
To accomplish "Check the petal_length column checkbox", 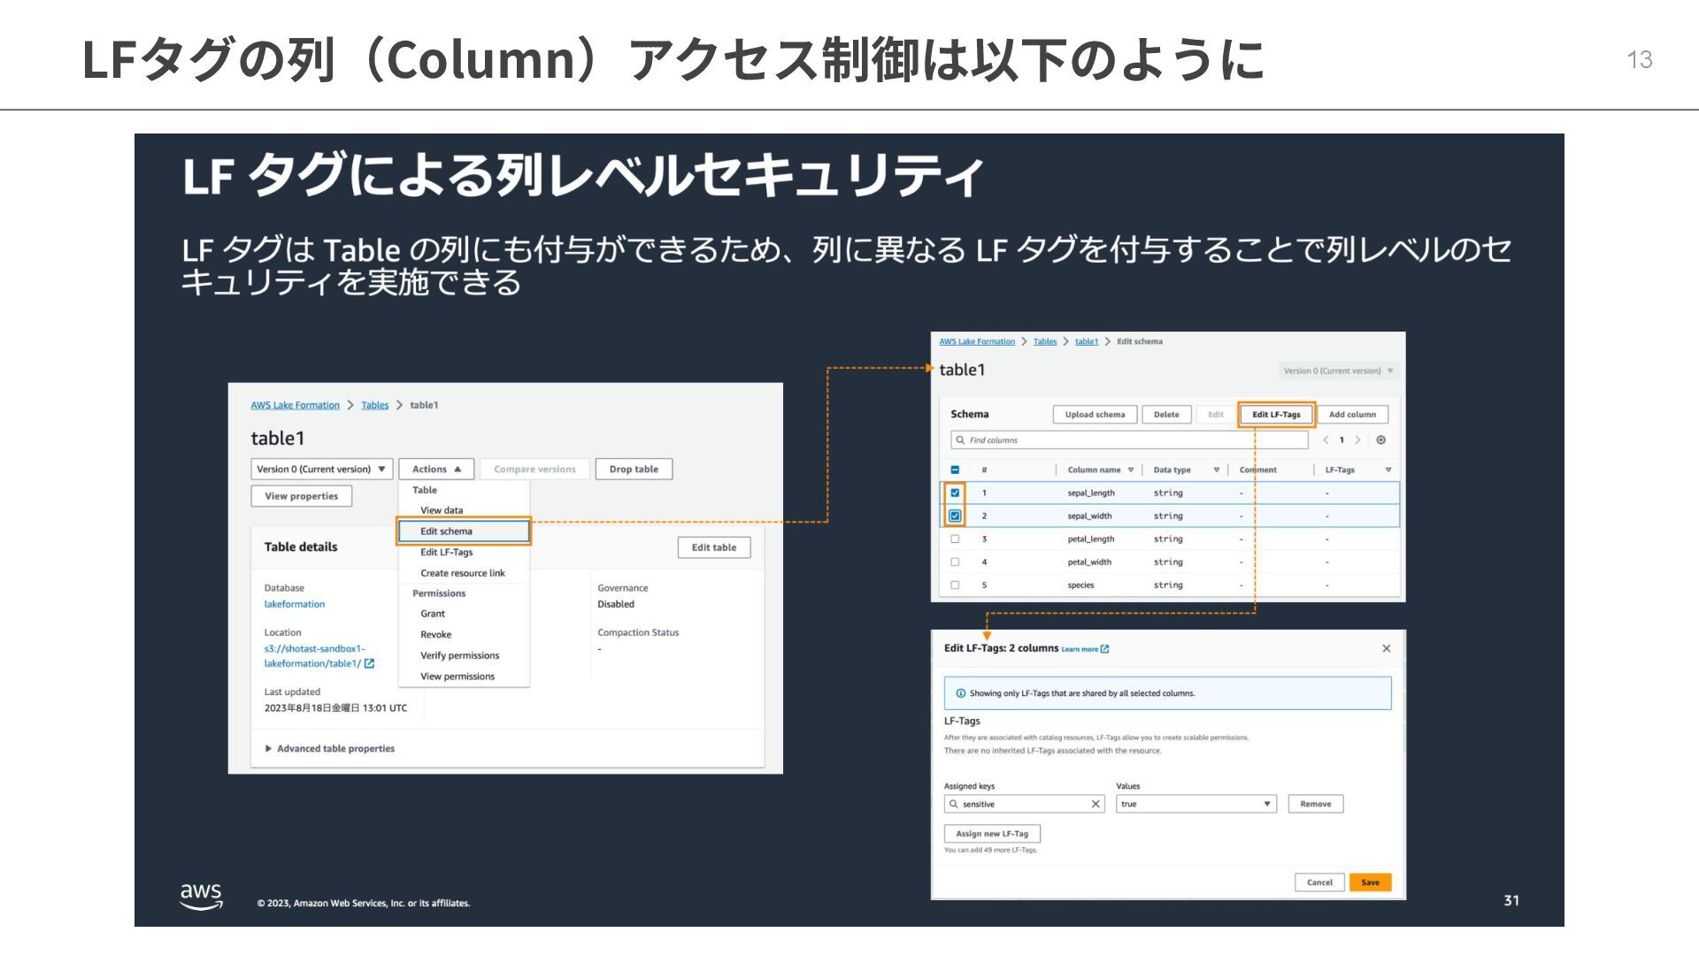I will 955,539.
